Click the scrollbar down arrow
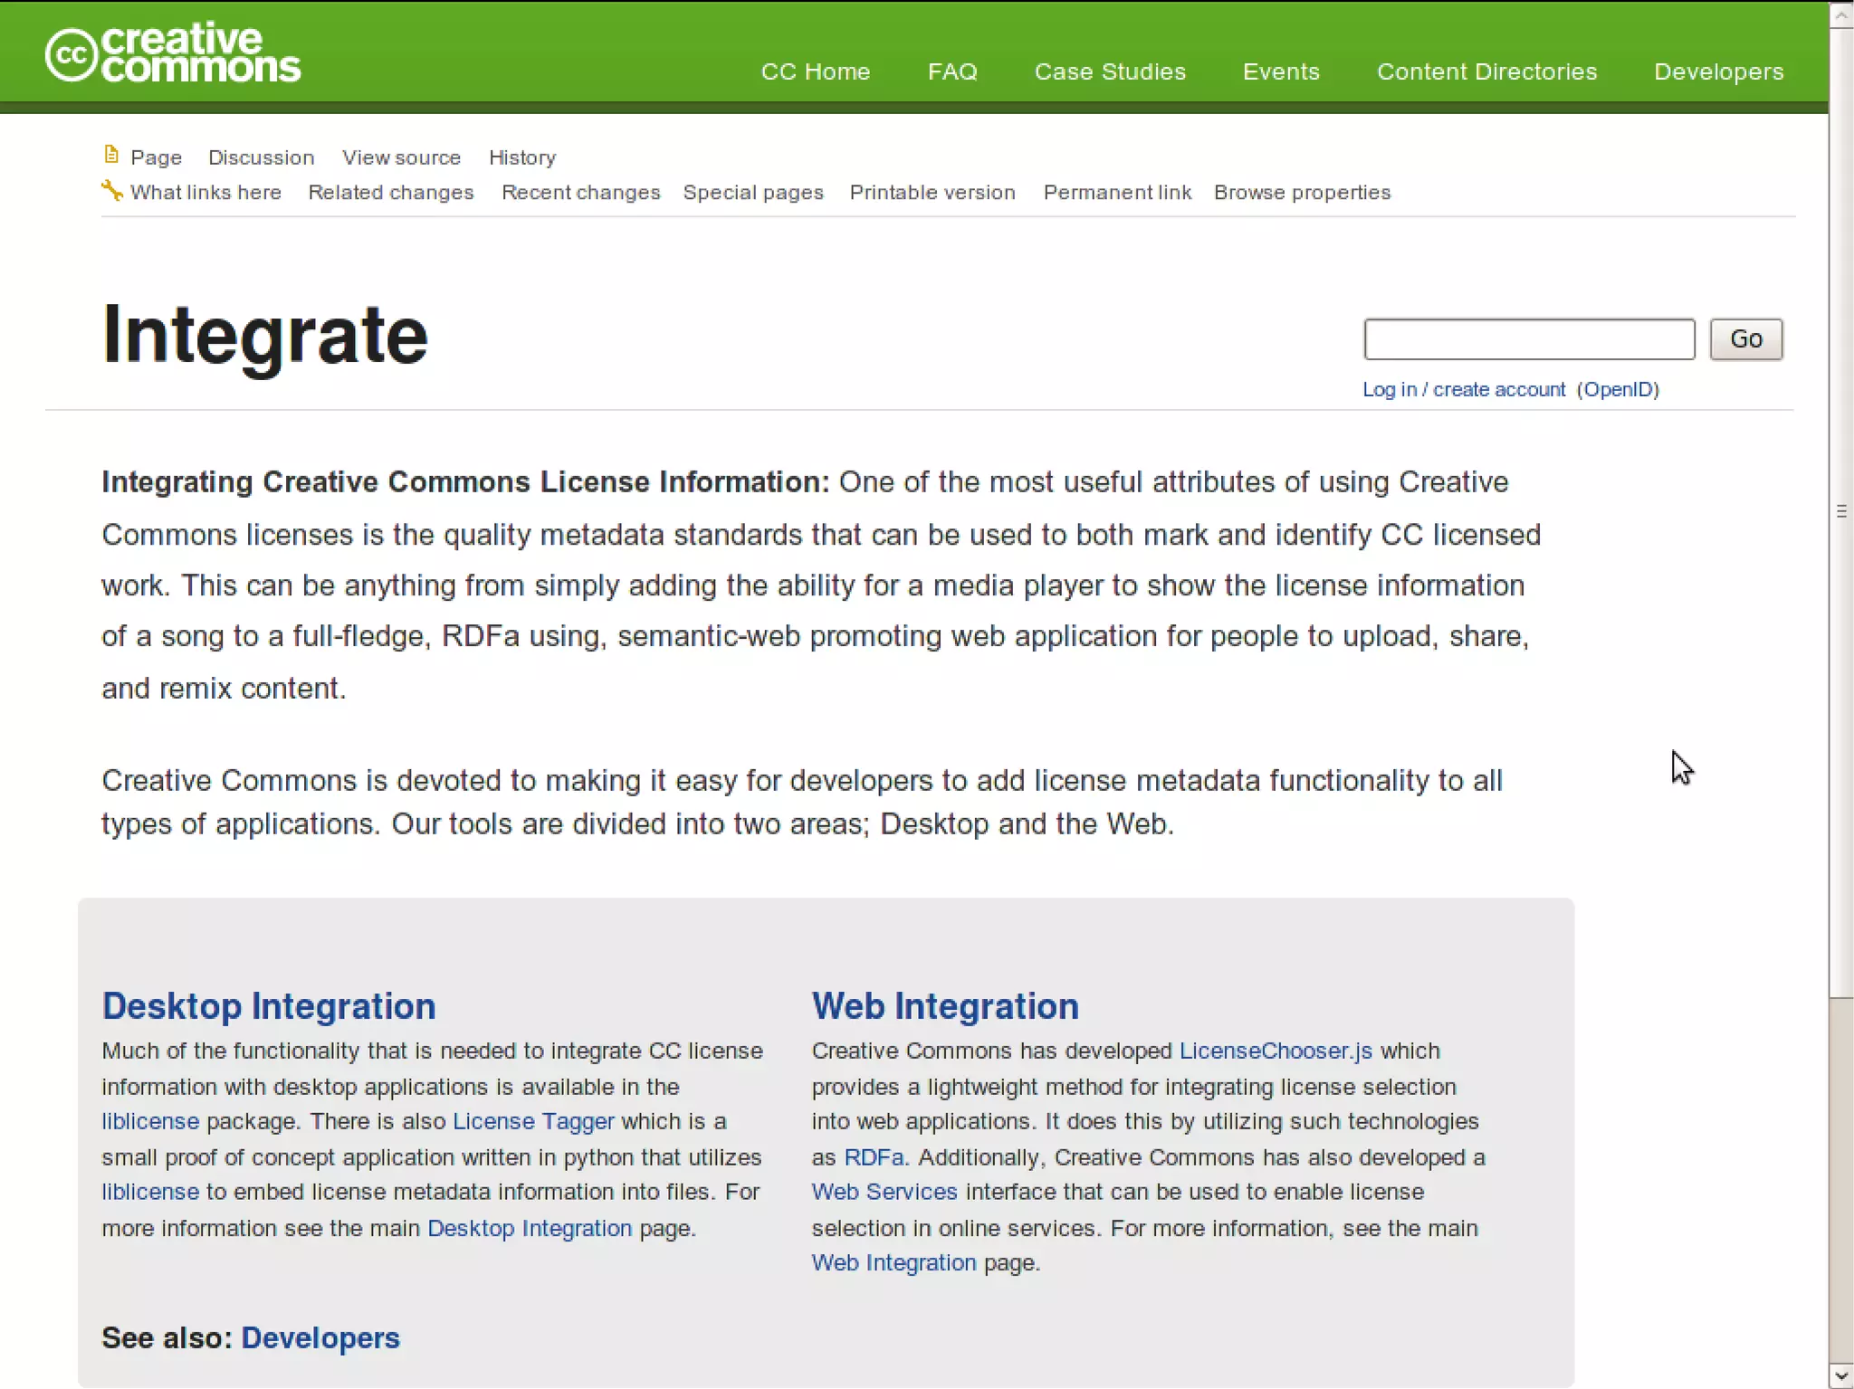Screen dimensions: 1854x1389 [1840, 1375]
